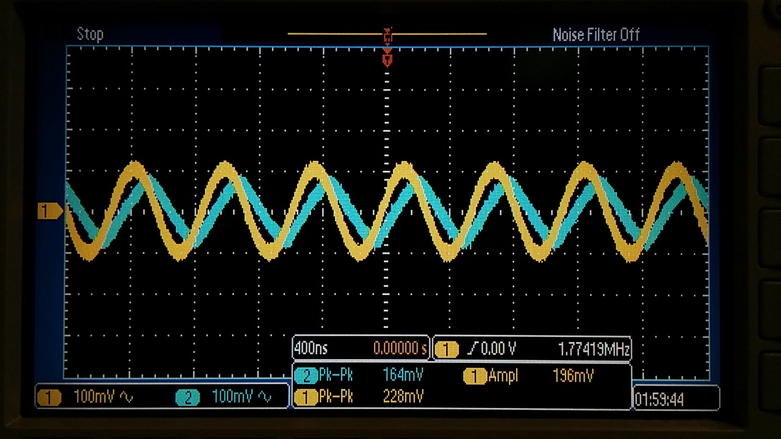Open channel 1 badge in vertical scale bar
The width and height of the screenshot is (781, 439).
49,398
